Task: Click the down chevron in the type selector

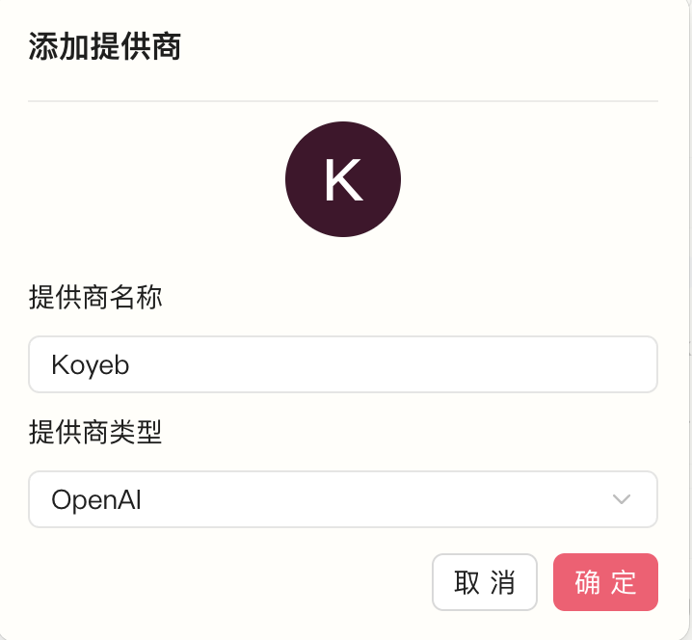Action: pos(622,499)
